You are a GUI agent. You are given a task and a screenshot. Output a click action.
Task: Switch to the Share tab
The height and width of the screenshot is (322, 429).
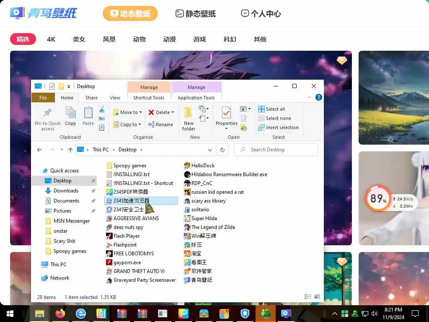(x=91, y=98)
